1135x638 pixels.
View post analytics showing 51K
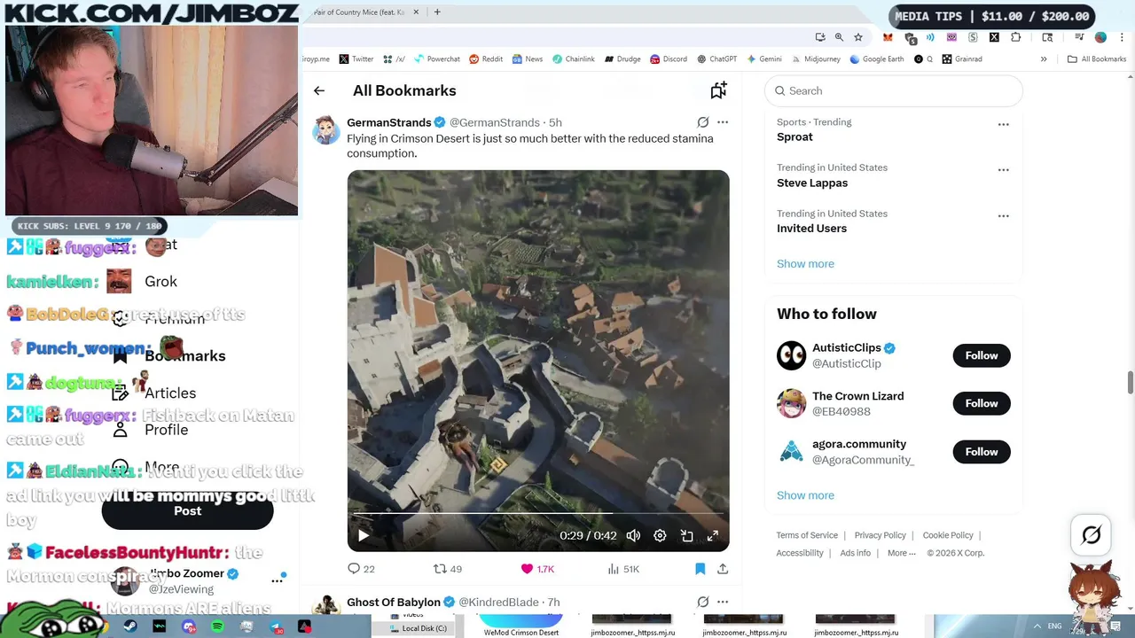tap(622, 569)
